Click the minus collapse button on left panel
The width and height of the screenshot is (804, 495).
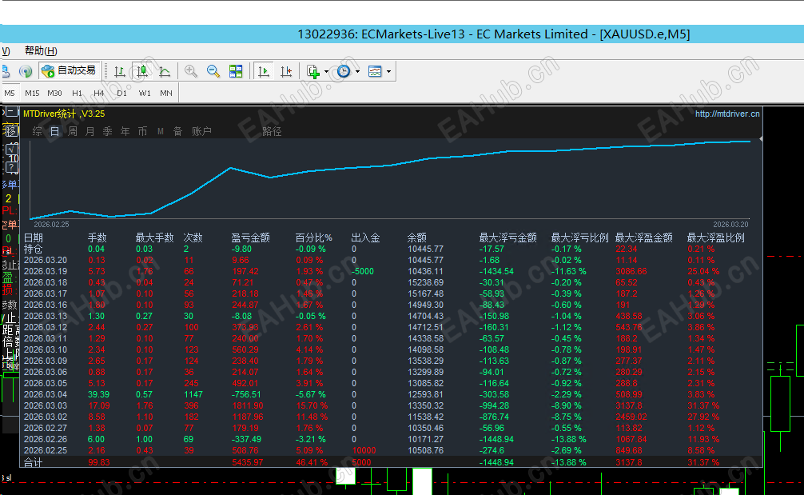11,111
